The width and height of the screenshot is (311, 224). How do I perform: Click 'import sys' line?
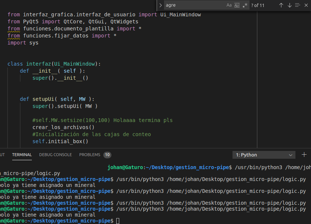point(23,43)
